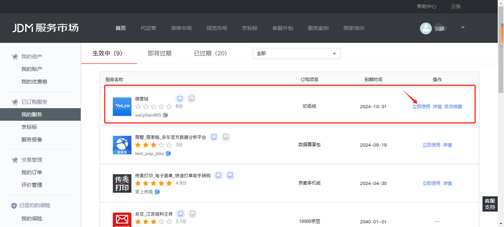Open 客服外包 in top navigation
Screen dimensions: 504x227
[x=283, y=28]
